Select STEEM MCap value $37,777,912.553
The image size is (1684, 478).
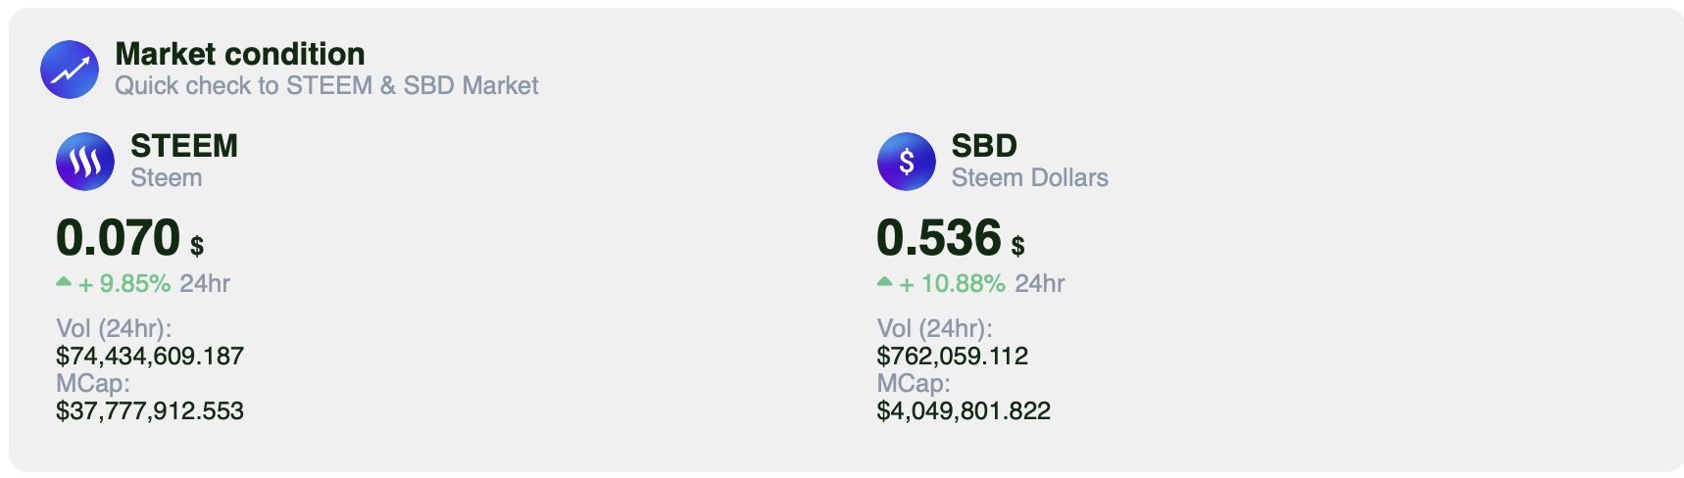point(150,410)
